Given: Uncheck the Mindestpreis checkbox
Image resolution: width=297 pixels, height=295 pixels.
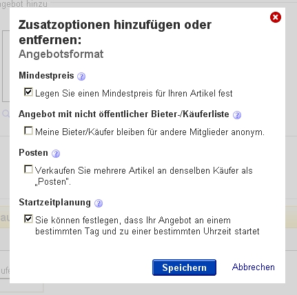Looking at the screenshot, I should [28, 92].
